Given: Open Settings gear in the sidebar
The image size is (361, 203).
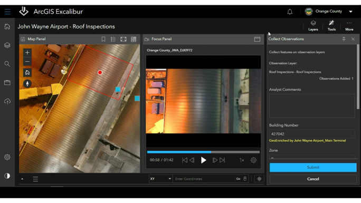Looking at the screenshot, I should coord(7,157).
